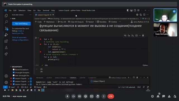The height and width of the screenshot is (101, 179).
Task: Open the Run and Debug view icon
Action: 6,35
